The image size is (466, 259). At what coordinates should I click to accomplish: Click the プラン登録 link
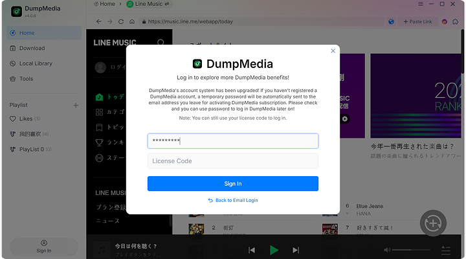pos(111,207)
